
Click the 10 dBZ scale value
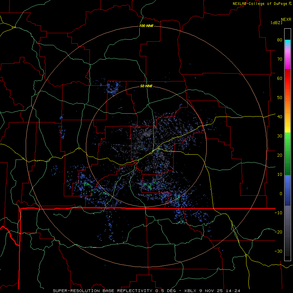click(x=280, y=174)
